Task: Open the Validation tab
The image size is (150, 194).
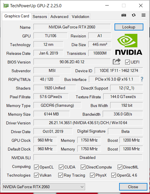Action: point(80,17)
